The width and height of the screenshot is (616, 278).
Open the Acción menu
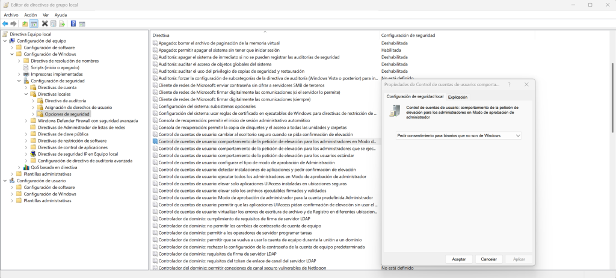tap(30, 15)
